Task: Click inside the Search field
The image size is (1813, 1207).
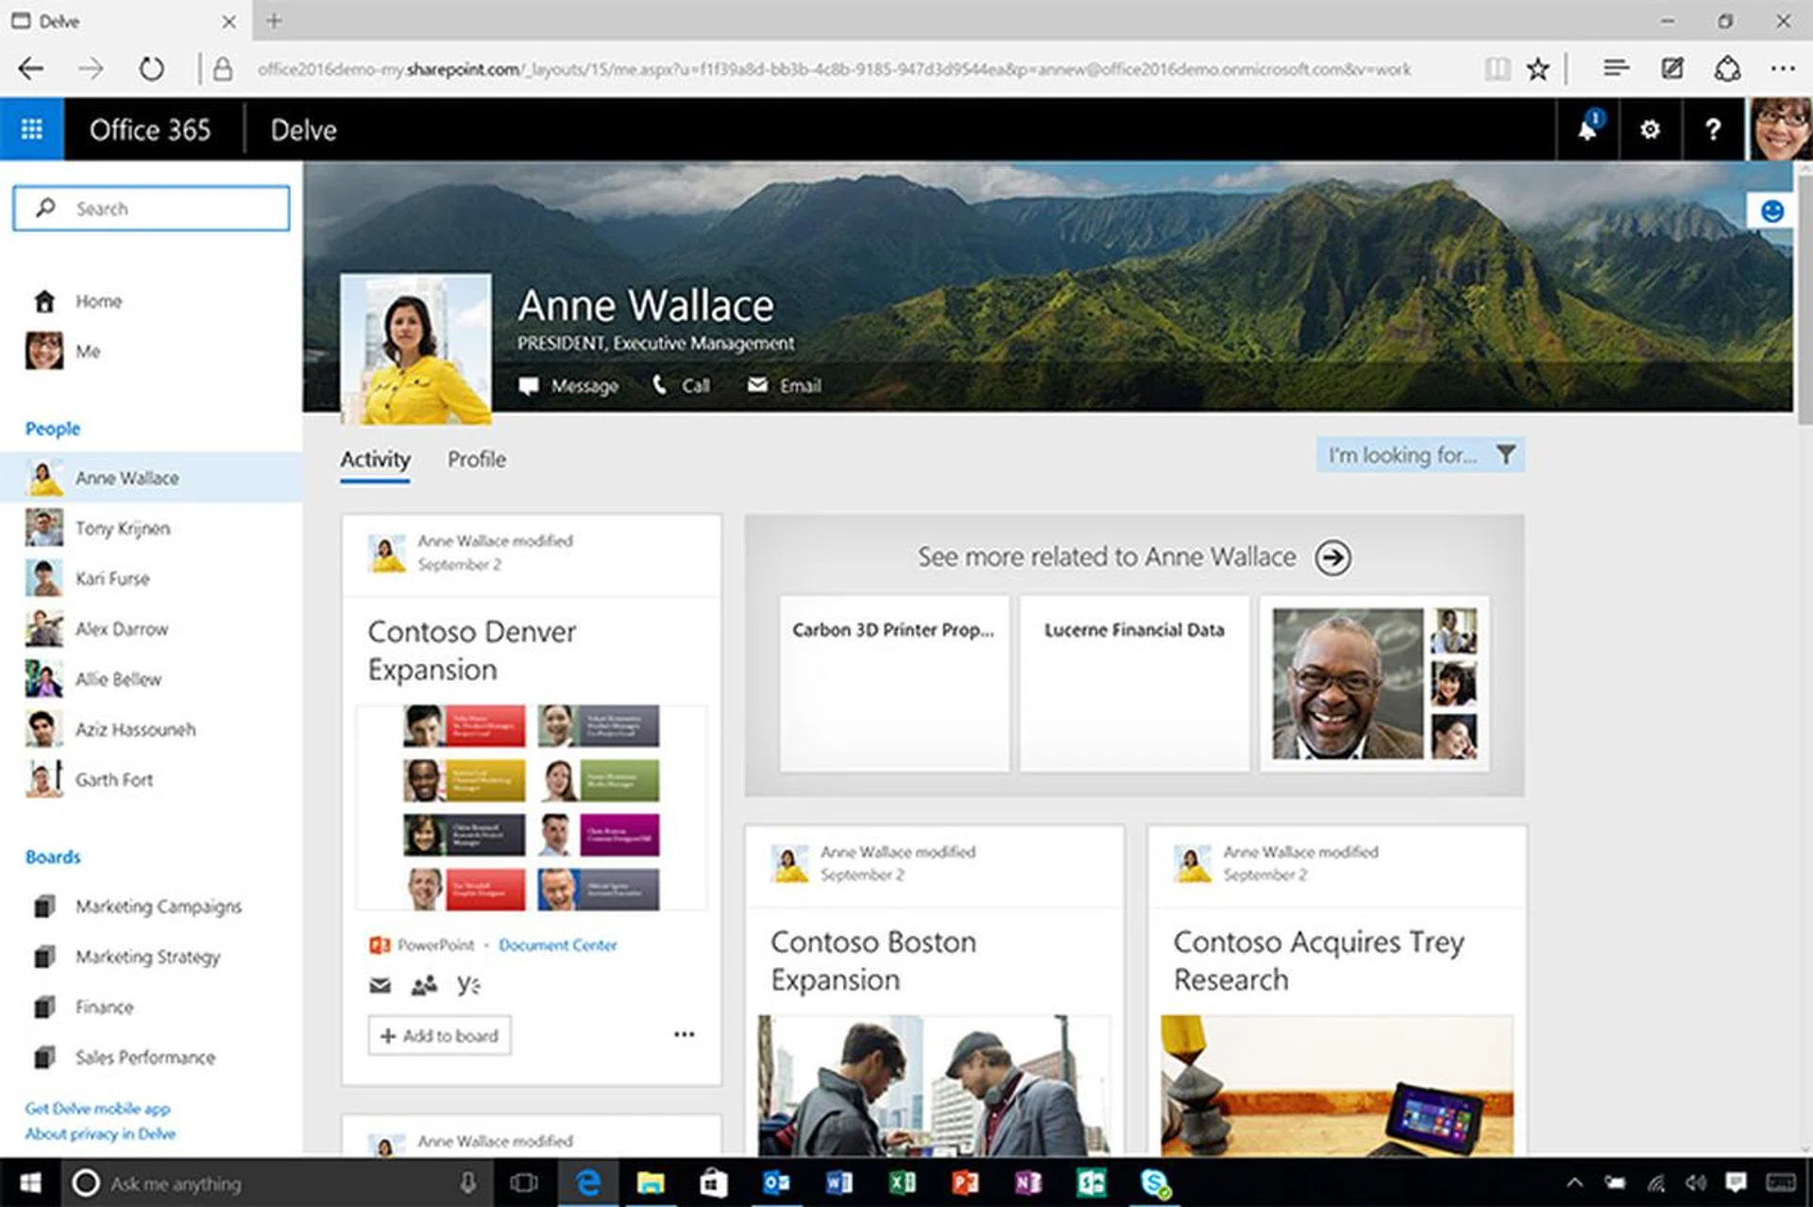Action: pos(151,208)
